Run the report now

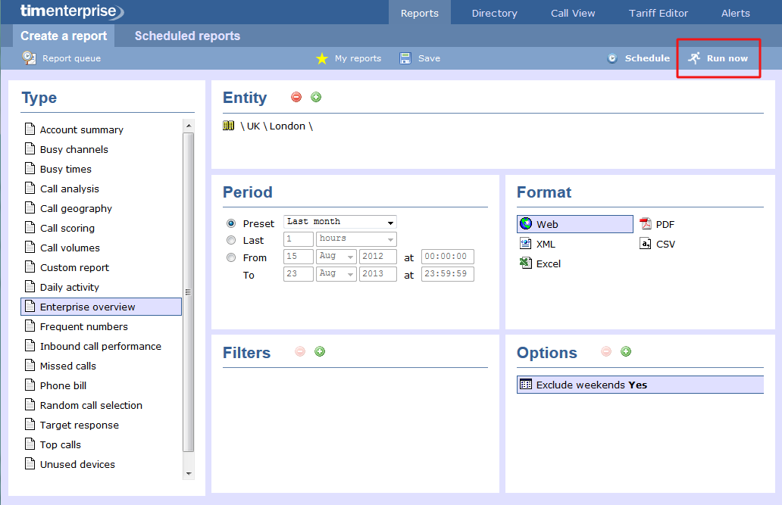click(717, 58)
